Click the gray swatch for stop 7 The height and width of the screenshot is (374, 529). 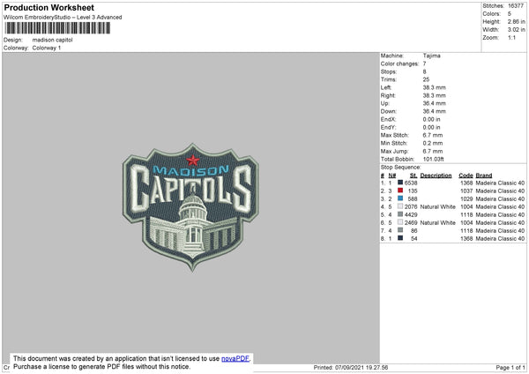(400, 230)
